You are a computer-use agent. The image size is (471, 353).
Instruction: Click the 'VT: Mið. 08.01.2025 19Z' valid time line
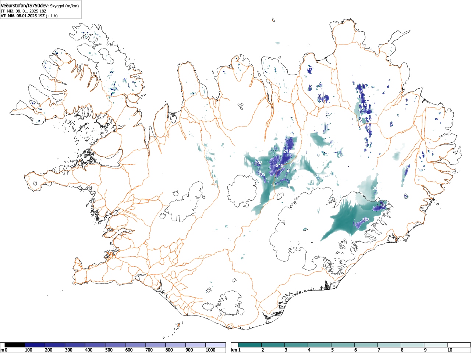pyautogui.click(x=23, y=16)
